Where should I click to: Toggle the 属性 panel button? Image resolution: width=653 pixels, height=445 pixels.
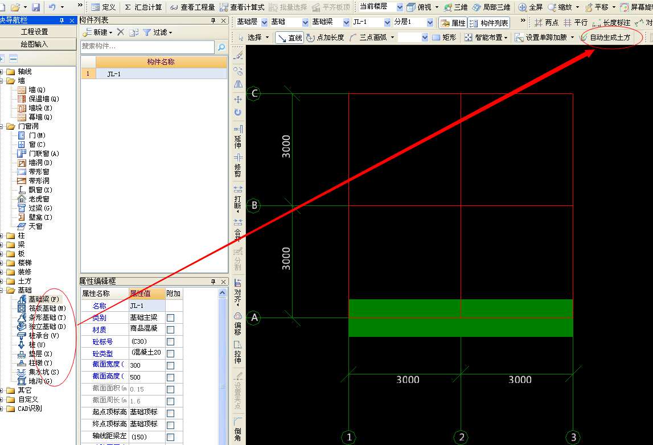click(x=453, y=23)
